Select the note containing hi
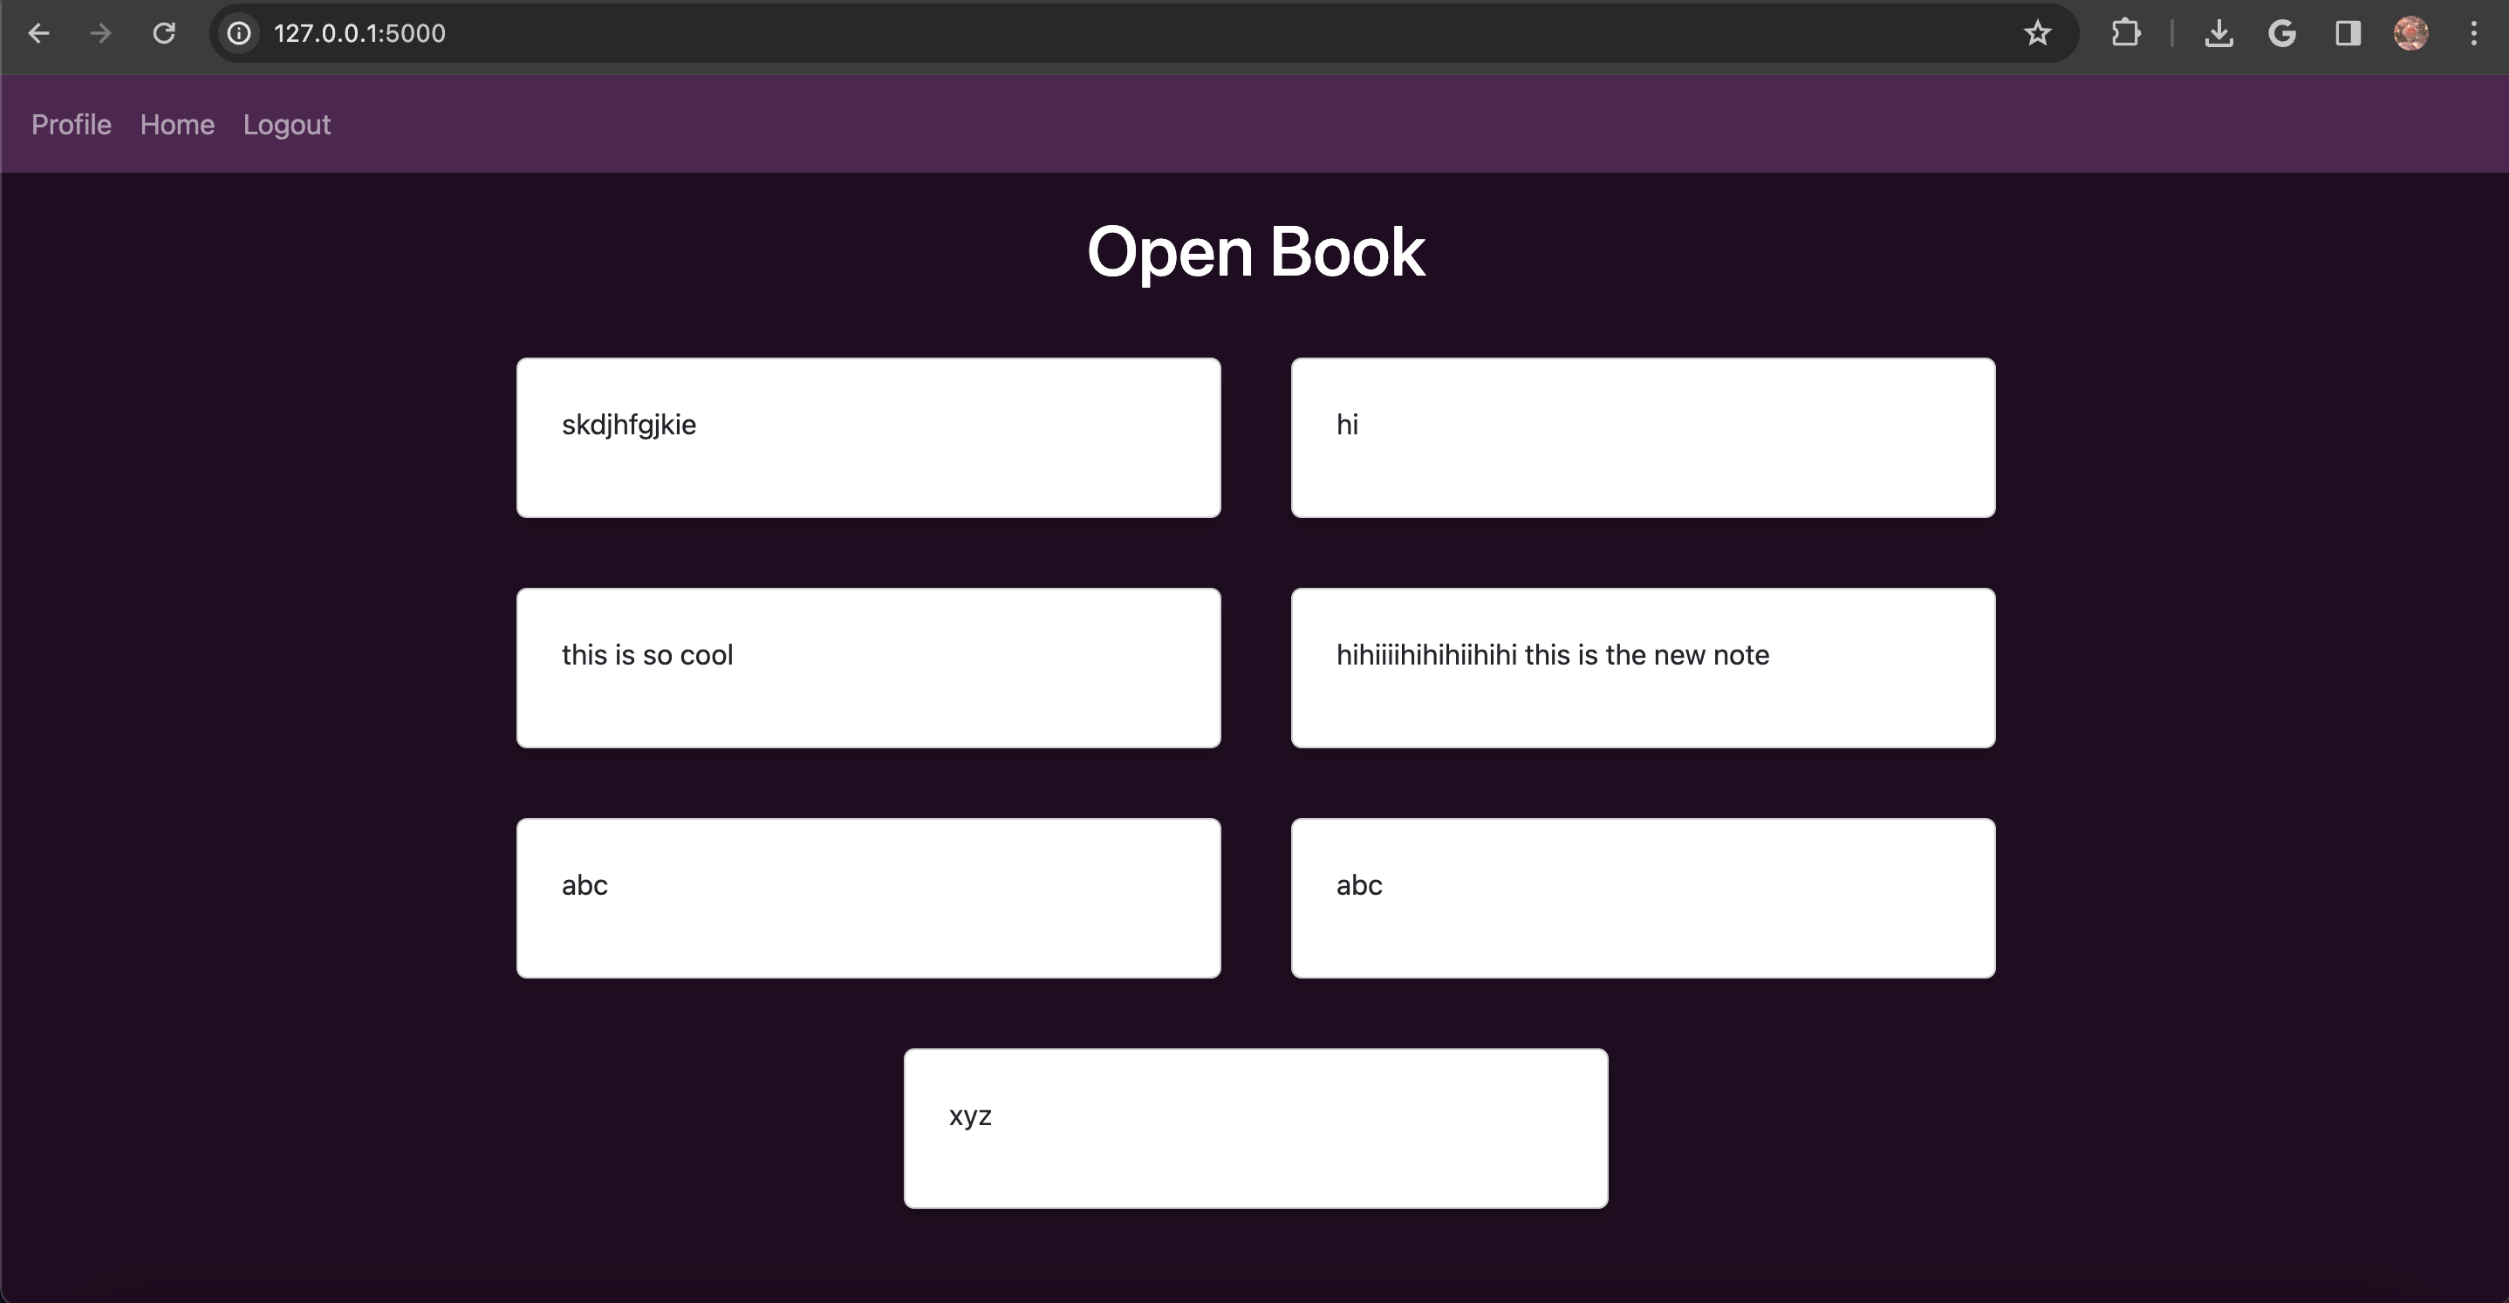 (x=1643, y=436)
